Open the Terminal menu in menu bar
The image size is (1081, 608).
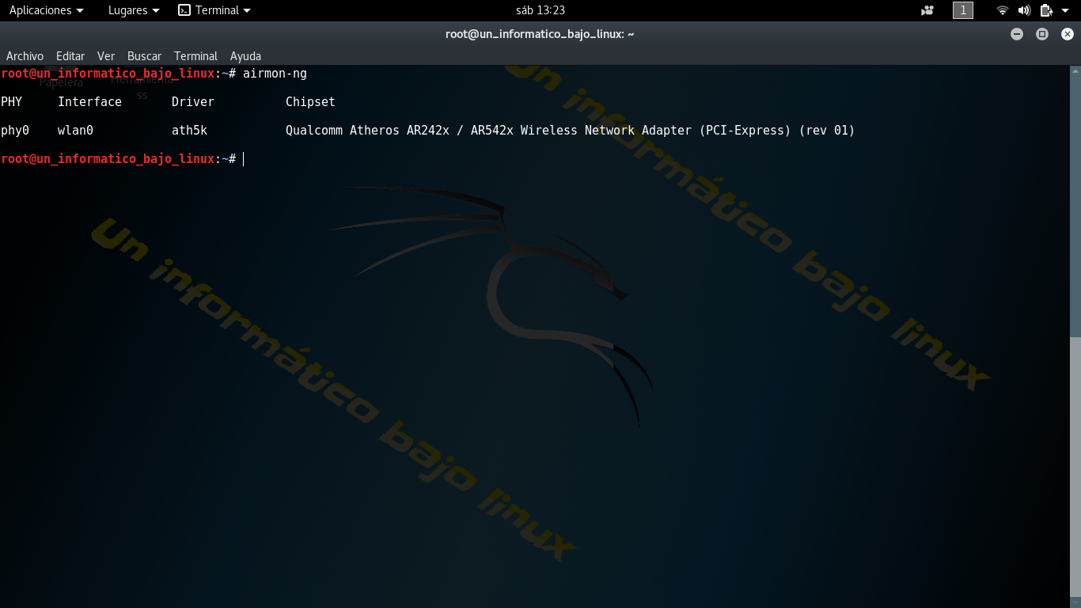pyautogui.click(x=195, y=56)
